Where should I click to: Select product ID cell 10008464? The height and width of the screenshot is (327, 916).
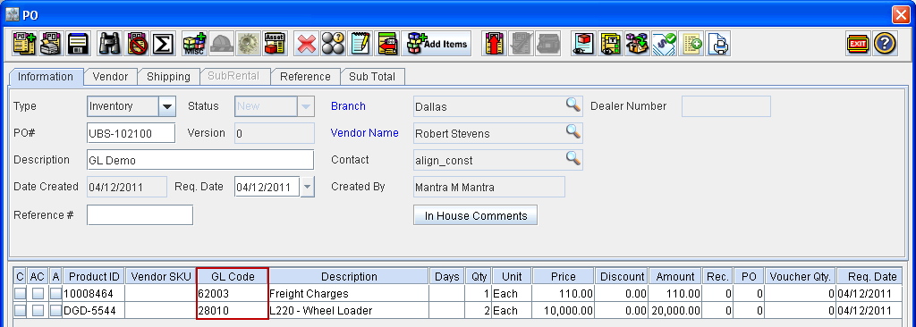tap(94, 294)
